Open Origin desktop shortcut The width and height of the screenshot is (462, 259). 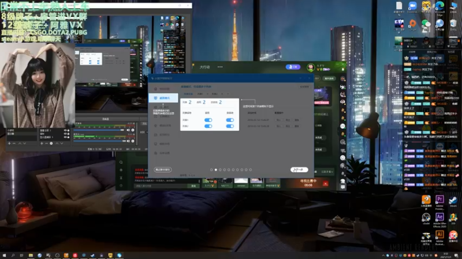[412, 25]
